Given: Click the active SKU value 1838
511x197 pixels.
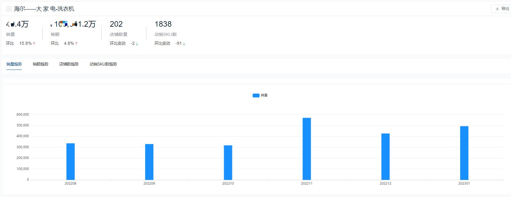Looking at the screenshot, I should pos(163,24).
